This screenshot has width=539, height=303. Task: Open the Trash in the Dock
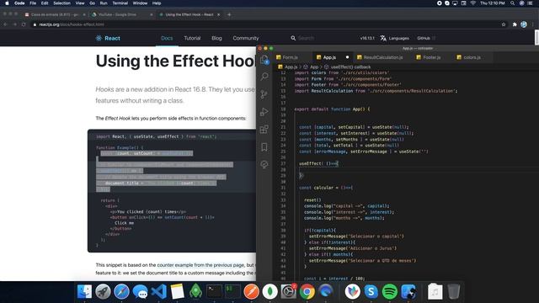pyautogui.click(x=454, y=292)
